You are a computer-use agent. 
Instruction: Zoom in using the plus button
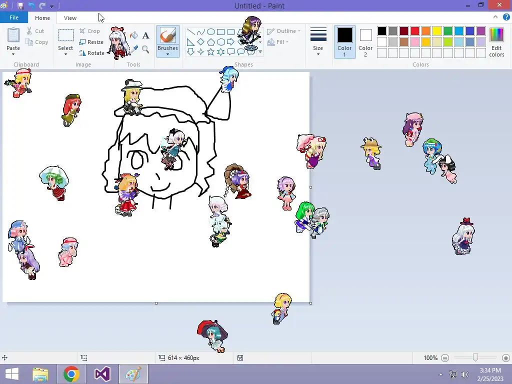click(x=506, y=358)
